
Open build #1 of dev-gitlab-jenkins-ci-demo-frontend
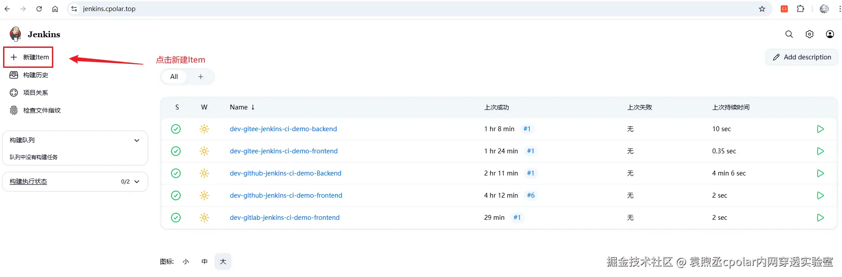517,218
